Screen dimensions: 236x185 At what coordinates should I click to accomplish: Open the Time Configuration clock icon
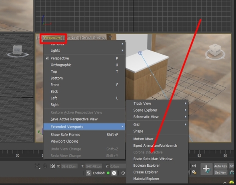click(194, 172)
